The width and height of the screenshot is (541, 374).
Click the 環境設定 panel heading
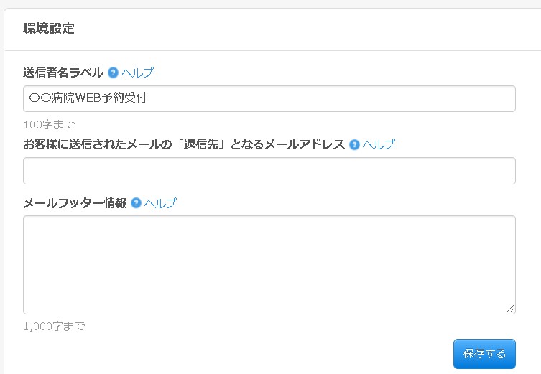(49, 29)
